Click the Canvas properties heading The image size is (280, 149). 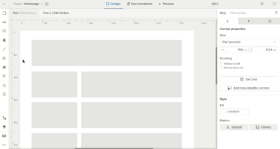(x=232, y=29)
